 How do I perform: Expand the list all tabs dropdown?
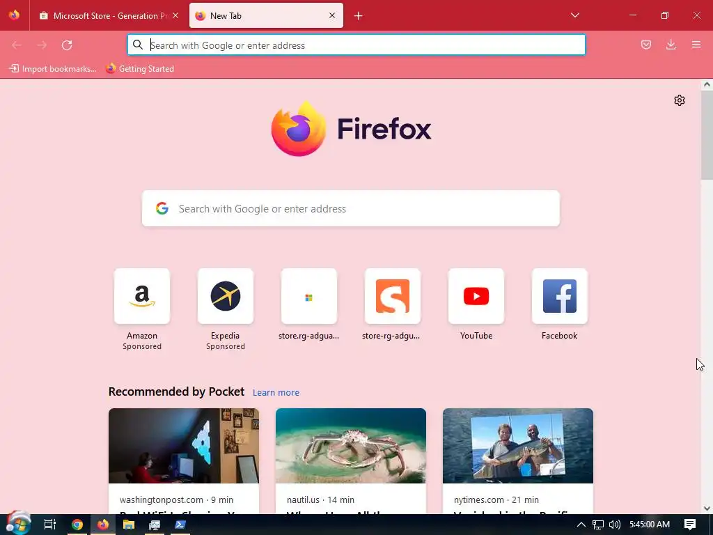click(x=574, y=15)
